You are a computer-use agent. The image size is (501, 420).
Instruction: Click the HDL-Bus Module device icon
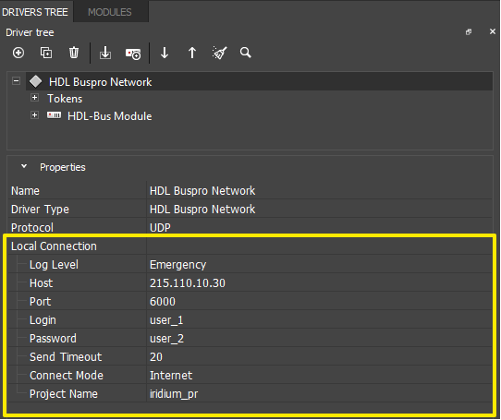point(54,114)
